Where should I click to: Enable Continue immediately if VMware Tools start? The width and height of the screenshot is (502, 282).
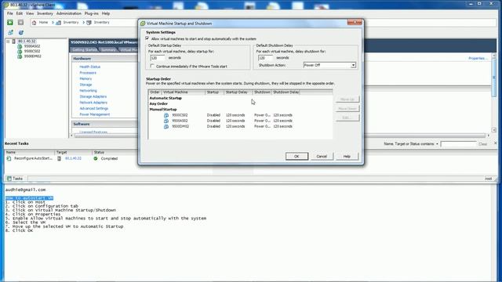click(152, 66)
